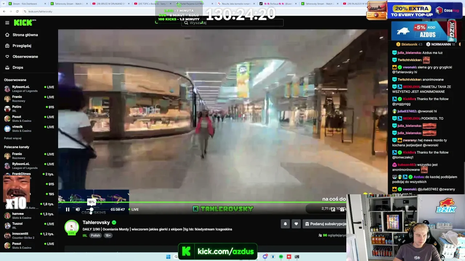This screenshot has height=261, width=465.
Task: Click Podaruj subskrypcje gift button
Action: click(x=324, y=224)
